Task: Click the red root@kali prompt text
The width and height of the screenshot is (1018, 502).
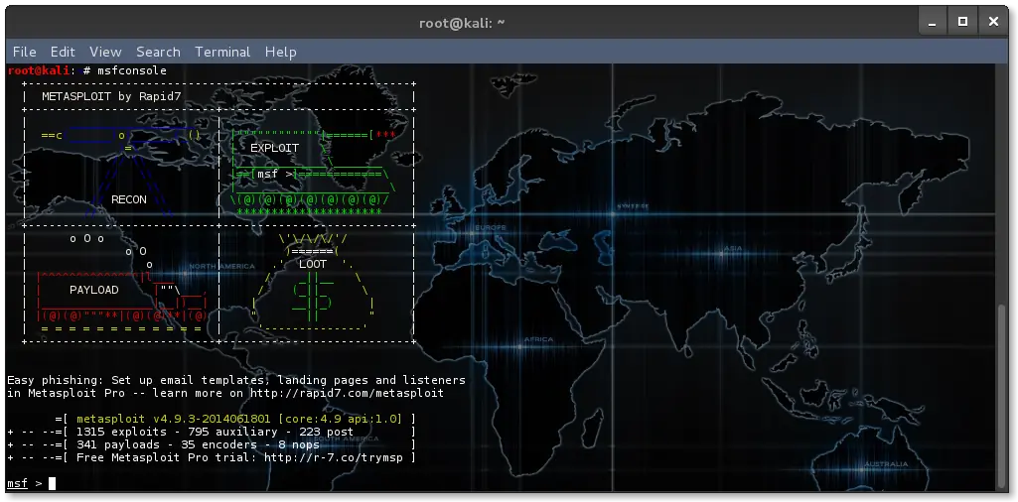Action: pos(39,70)
